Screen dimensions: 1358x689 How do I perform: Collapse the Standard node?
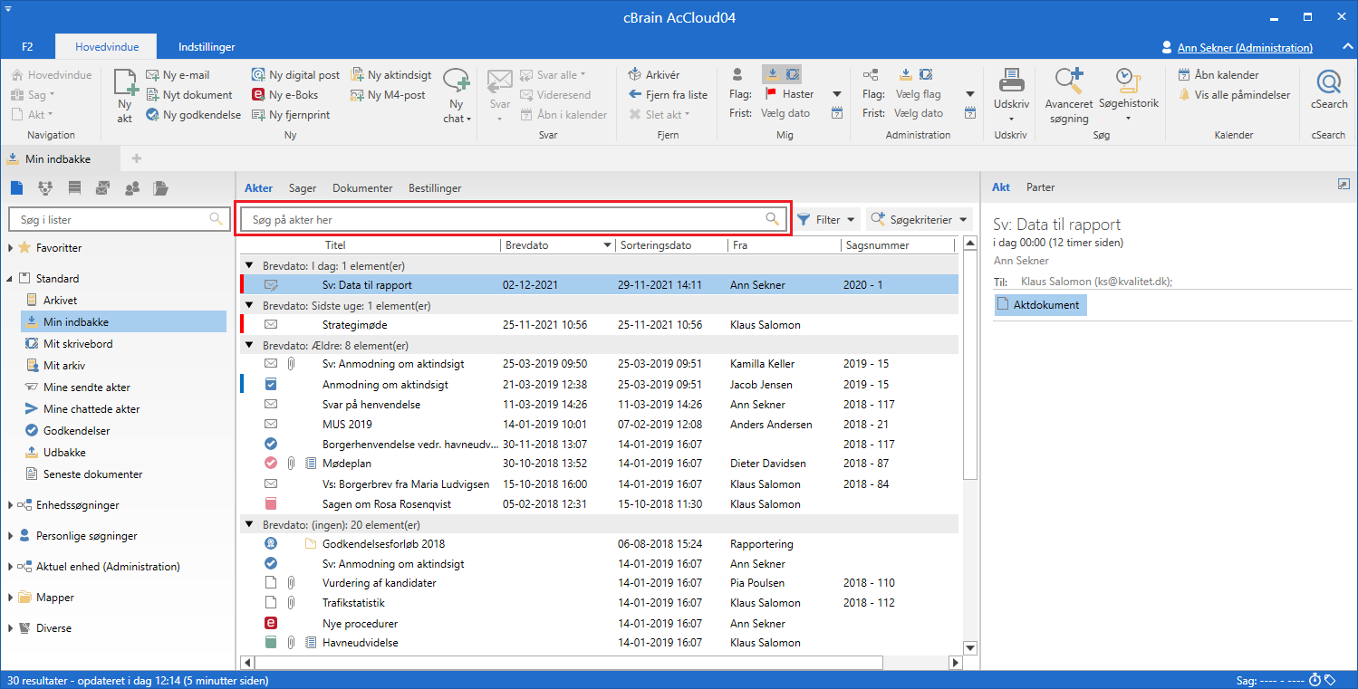point(10,279)
